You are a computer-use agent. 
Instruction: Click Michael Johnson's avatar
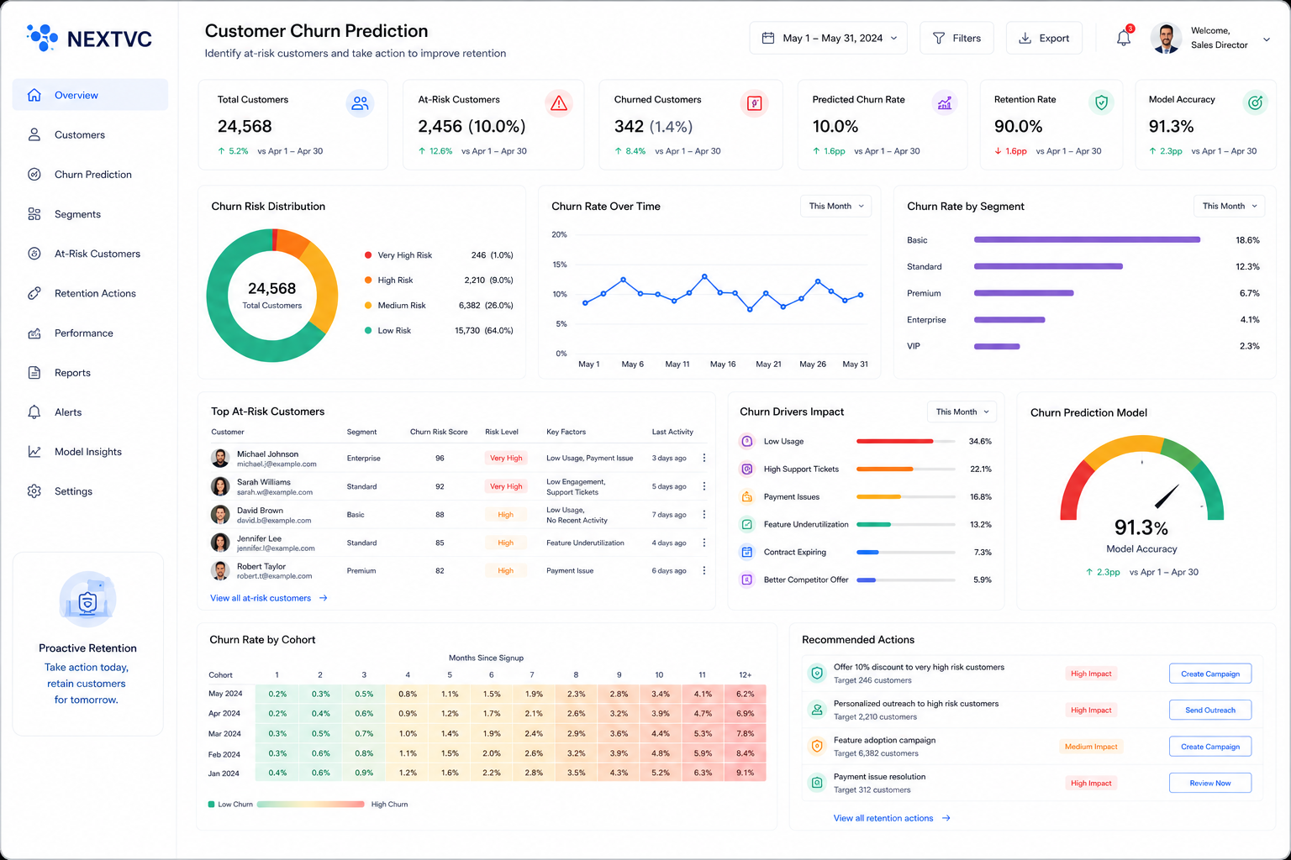[x=219, y=458]
